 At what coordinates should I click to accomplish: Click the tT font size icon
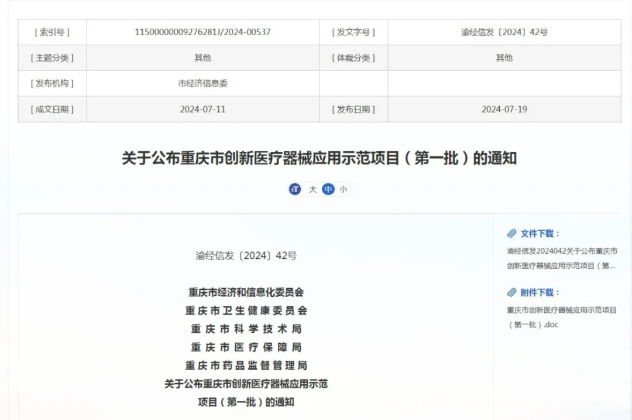point(295,189)
